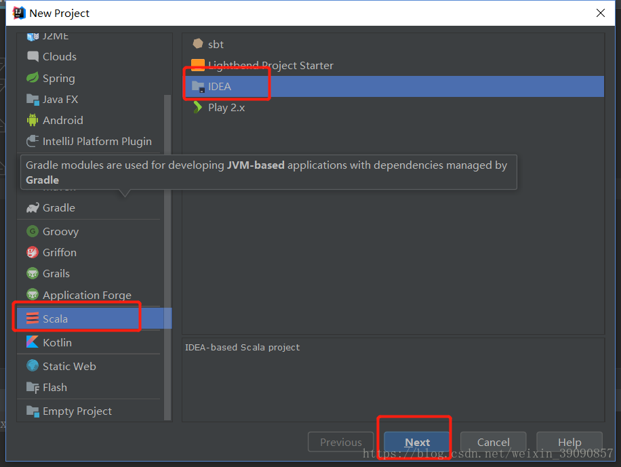Click the Griffon red icon
This screenshot has height=467, width=621.
pos(33,252)
